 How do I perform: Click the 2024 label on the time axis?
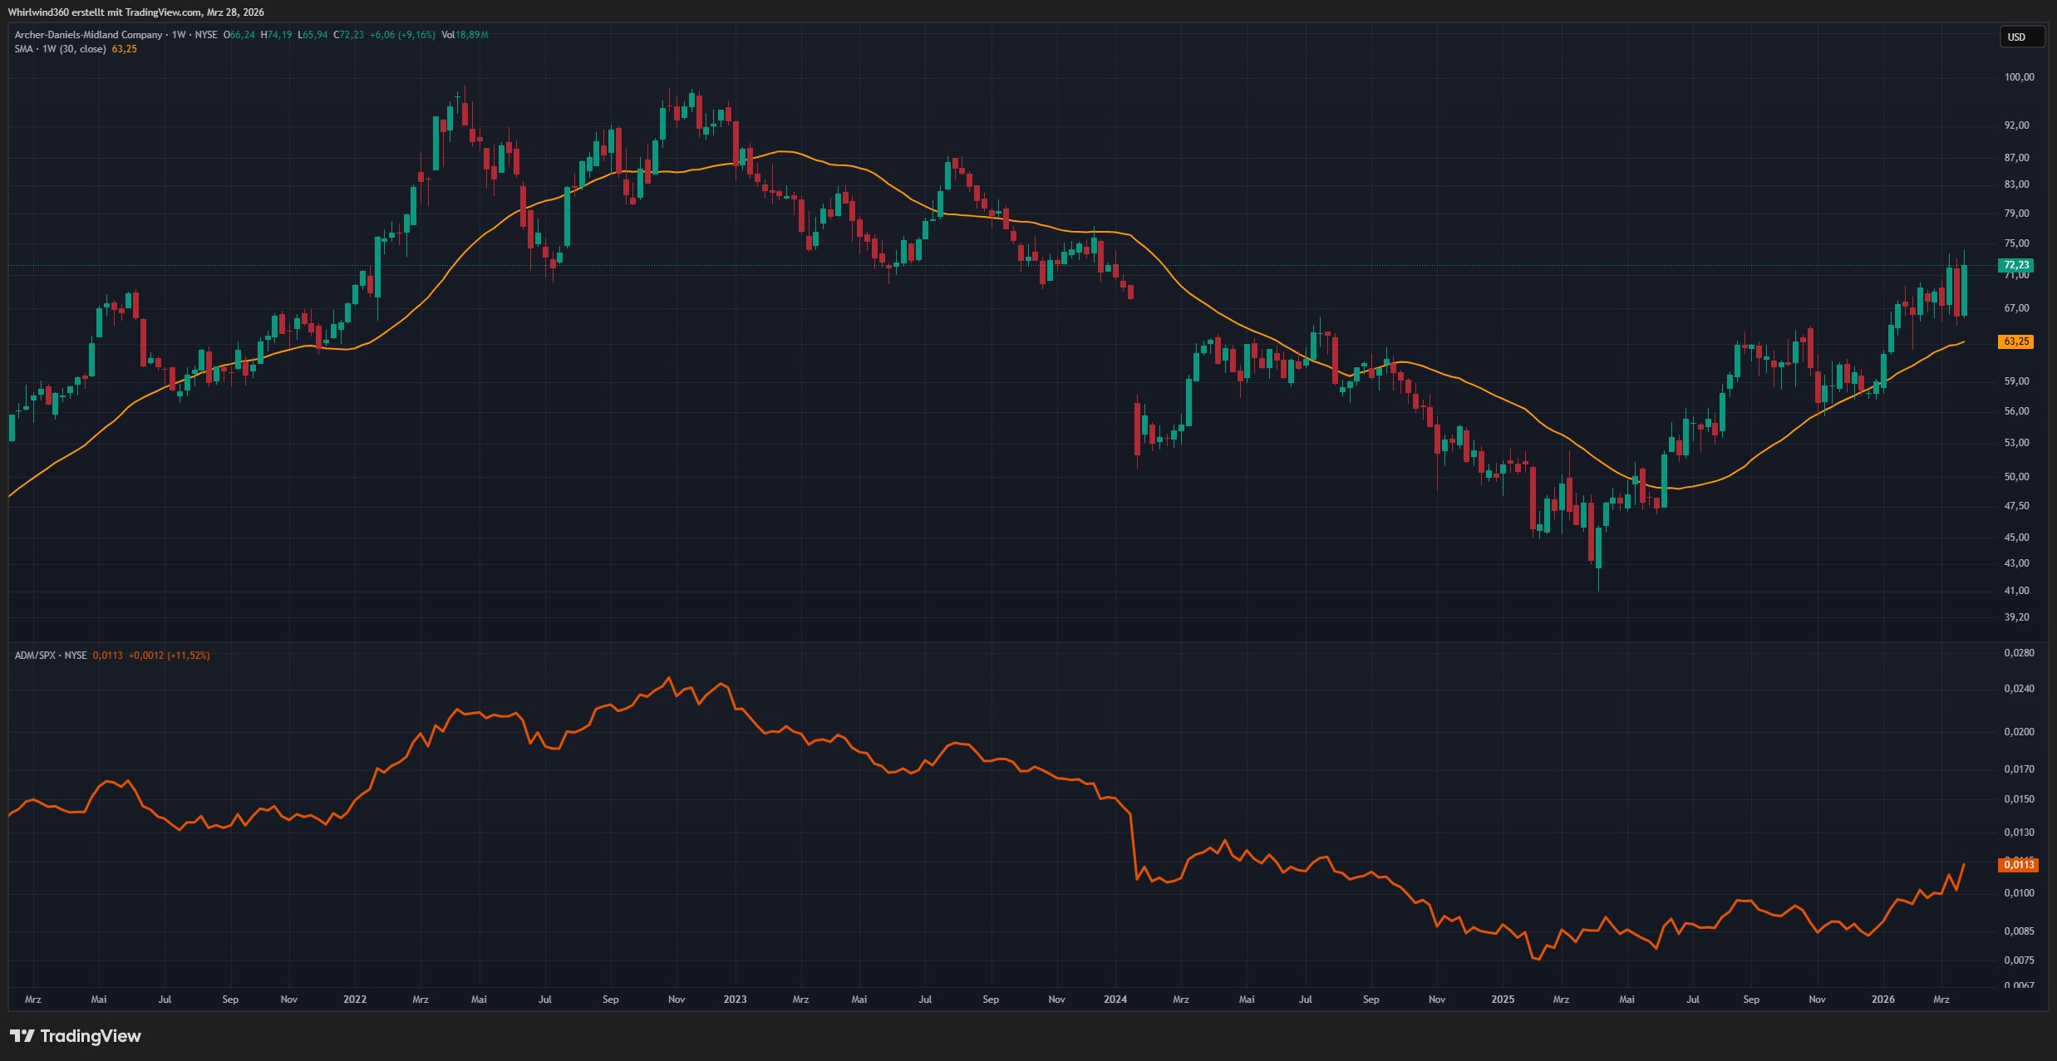click(1115, 1000)
